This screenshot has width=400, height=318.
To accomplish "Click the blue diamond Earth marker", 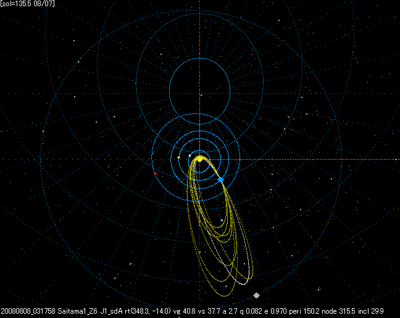I will tap(220, 179).
